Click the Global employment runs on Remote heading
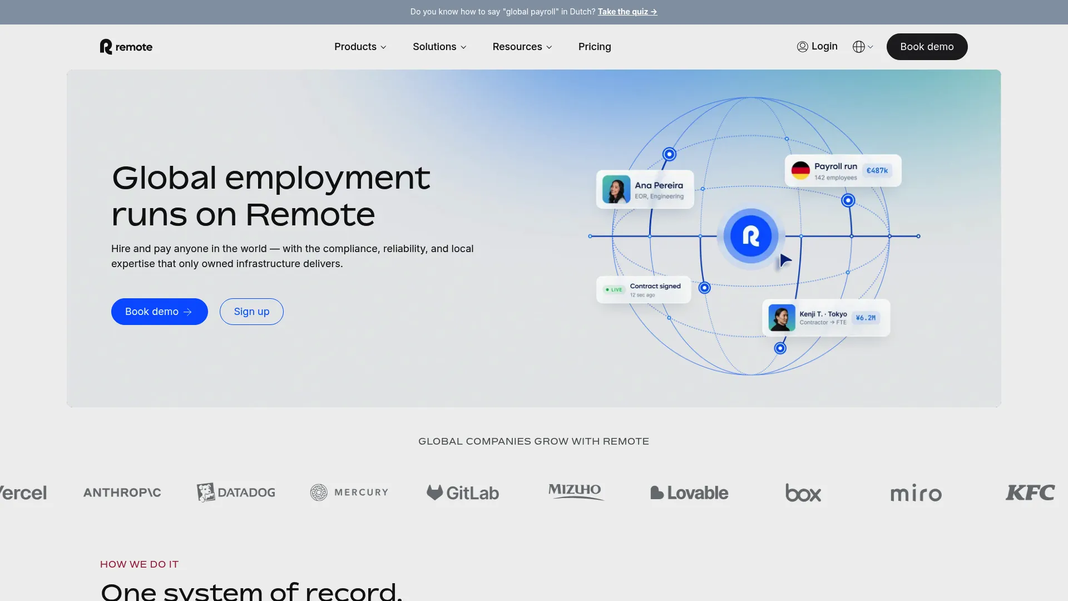Screen dimensions: 1068x601 point(271,196)
